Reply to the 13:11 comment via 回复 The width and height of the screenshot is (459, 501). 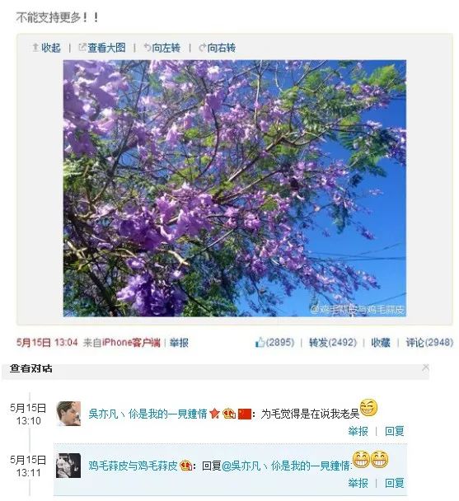pyautogui.click(x=394, y=483)
